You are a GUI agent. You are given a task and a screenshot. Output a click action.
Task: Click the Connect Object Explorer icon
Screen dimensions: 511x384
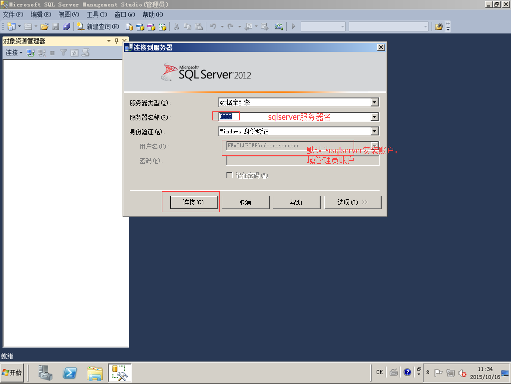(30, 52)
